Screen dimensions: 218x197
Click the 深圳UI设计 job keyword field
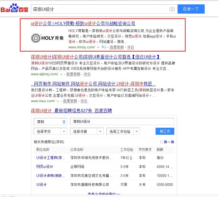click(122, 121)
